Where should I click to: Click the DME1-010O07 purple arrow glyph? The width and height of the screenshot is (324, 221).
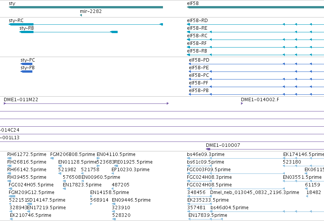208,149
